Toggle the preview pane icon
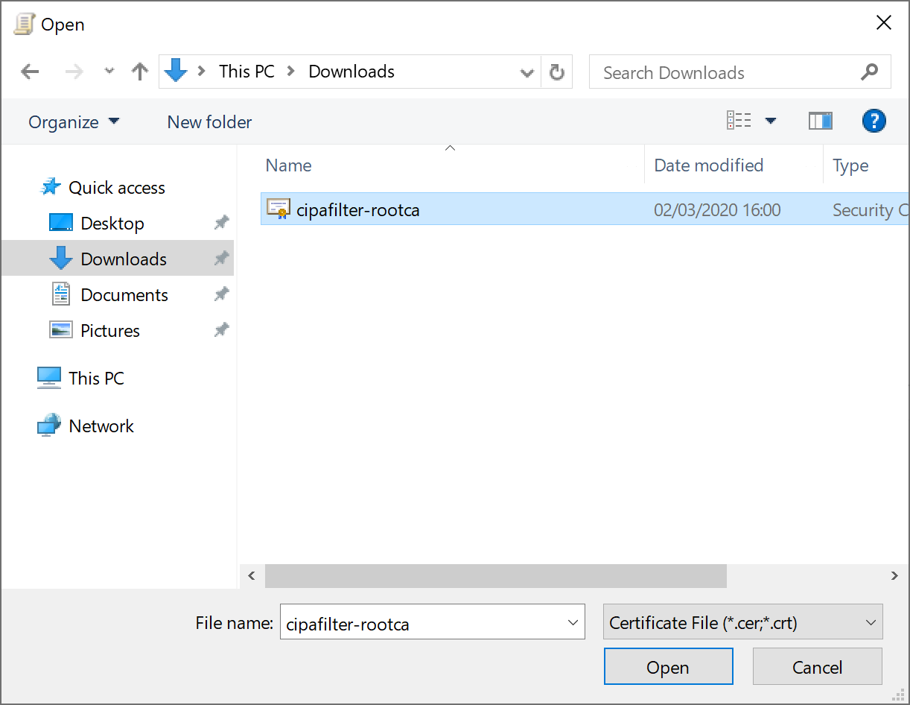Viewport: 910px width, 705px height. tap(820, 121)
